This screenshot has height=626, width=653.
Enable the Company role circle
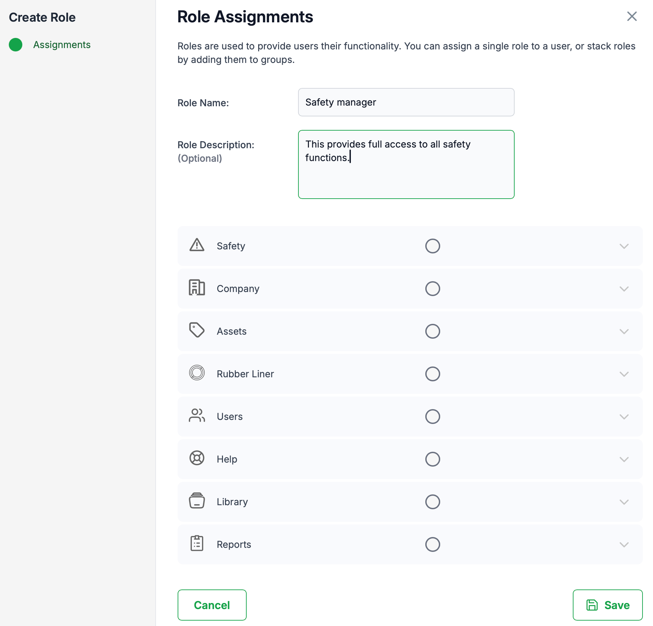pyautogui.click(x=432, y=289)
